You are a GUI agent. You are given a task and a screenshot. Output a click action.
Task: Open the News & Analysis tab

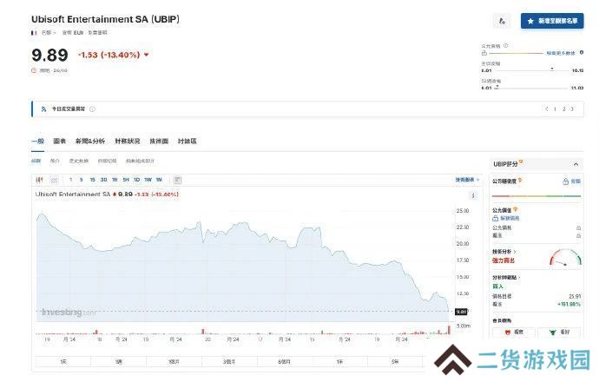[x=90, y=142]
